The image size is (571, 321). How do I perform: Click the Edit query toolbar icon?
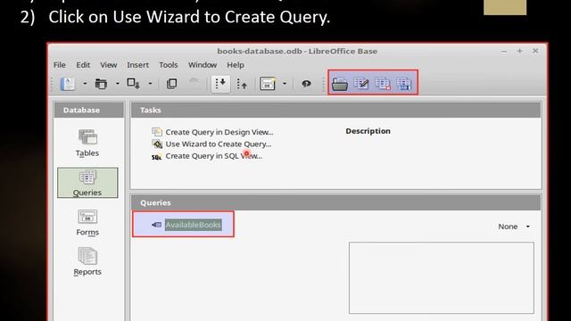[x=361, y=84]
